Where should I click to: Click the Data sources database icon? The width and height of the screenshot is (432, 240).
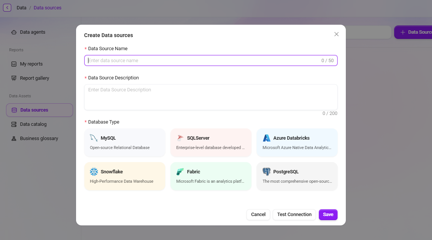click(x=14, y=110)
